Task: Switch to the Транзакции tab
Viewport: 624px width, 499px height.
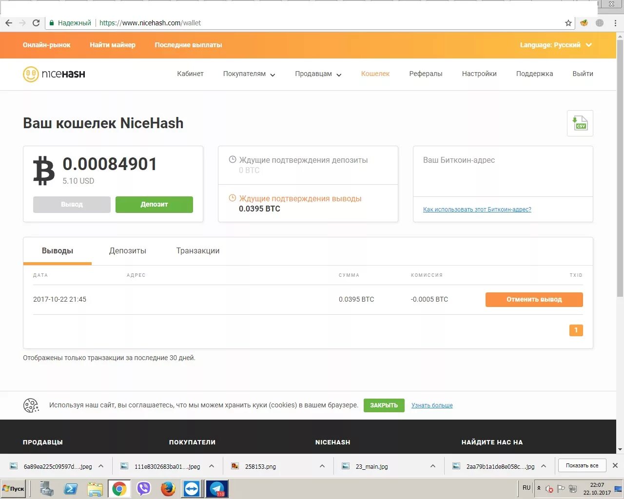Action: coord(198,251)
